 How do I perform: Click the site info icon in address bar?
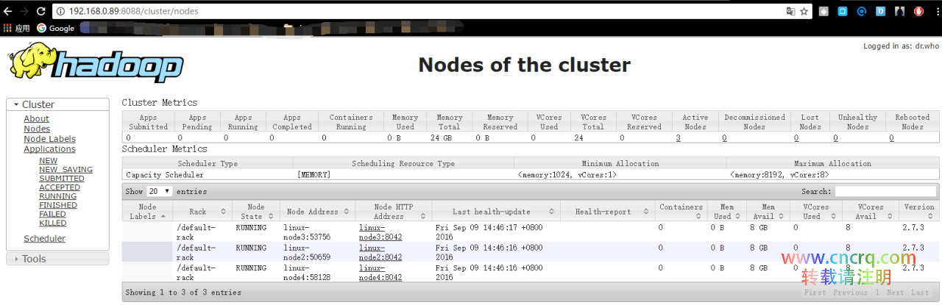(x=61, y=11)
